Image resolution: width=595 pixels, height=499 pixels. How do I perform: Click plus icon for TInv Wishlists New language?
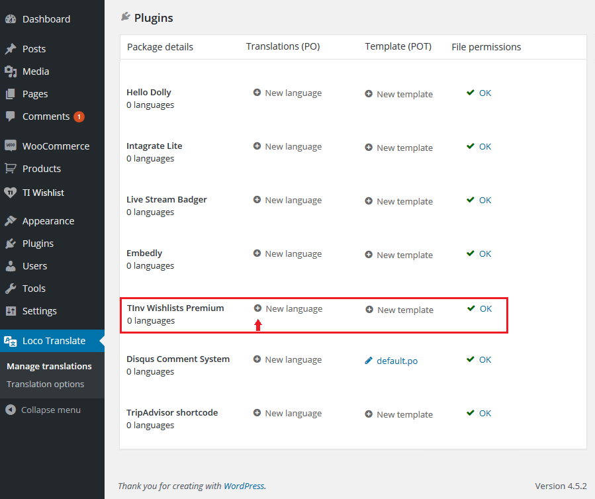257,308
